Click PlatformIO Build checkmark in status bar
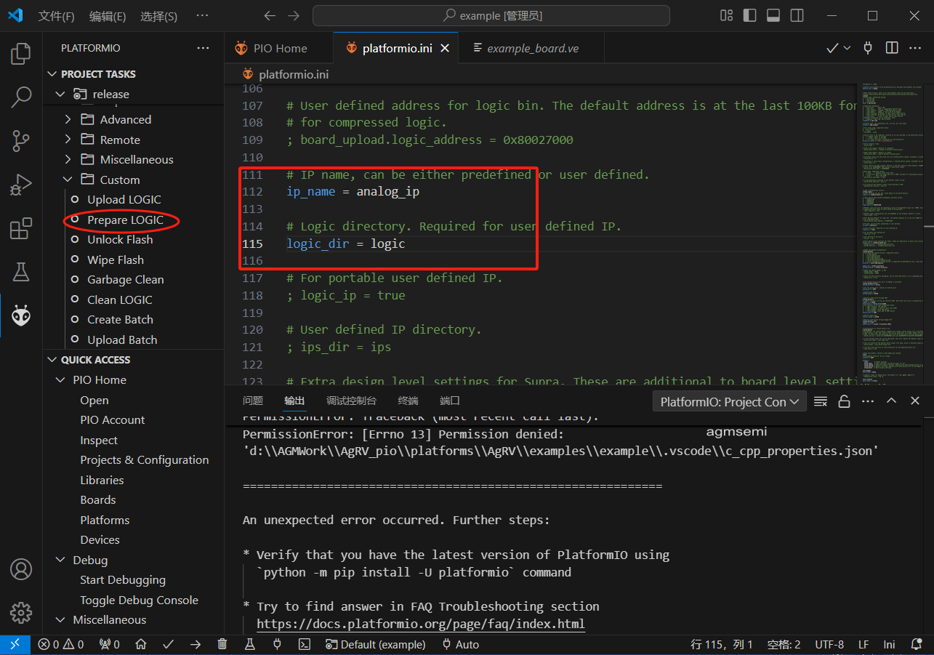934x655 pixels. [x=168, y=644]
